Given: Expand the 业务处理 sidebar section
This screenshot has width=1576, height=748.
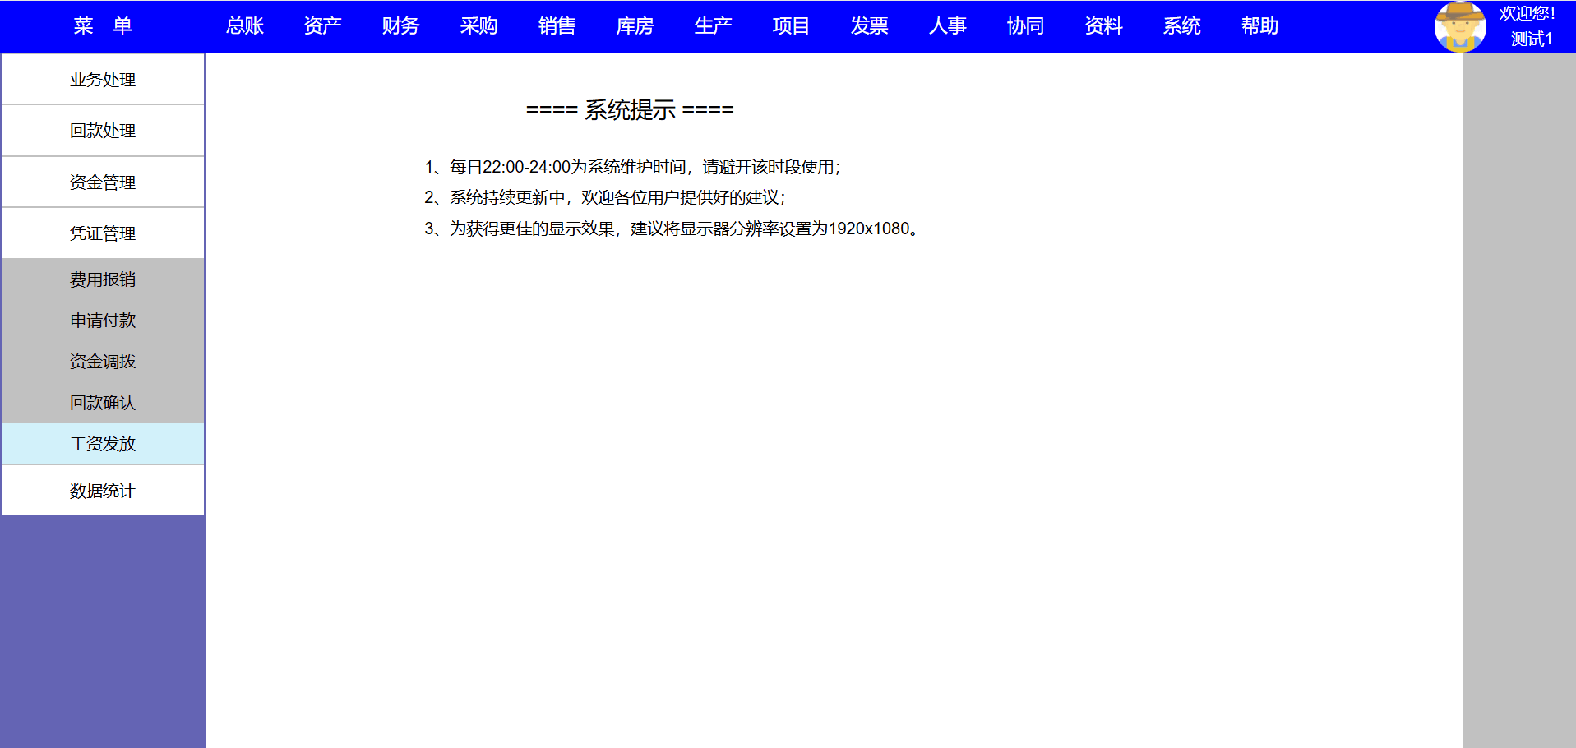Looking at the screenshot, I should coord(103,80).
